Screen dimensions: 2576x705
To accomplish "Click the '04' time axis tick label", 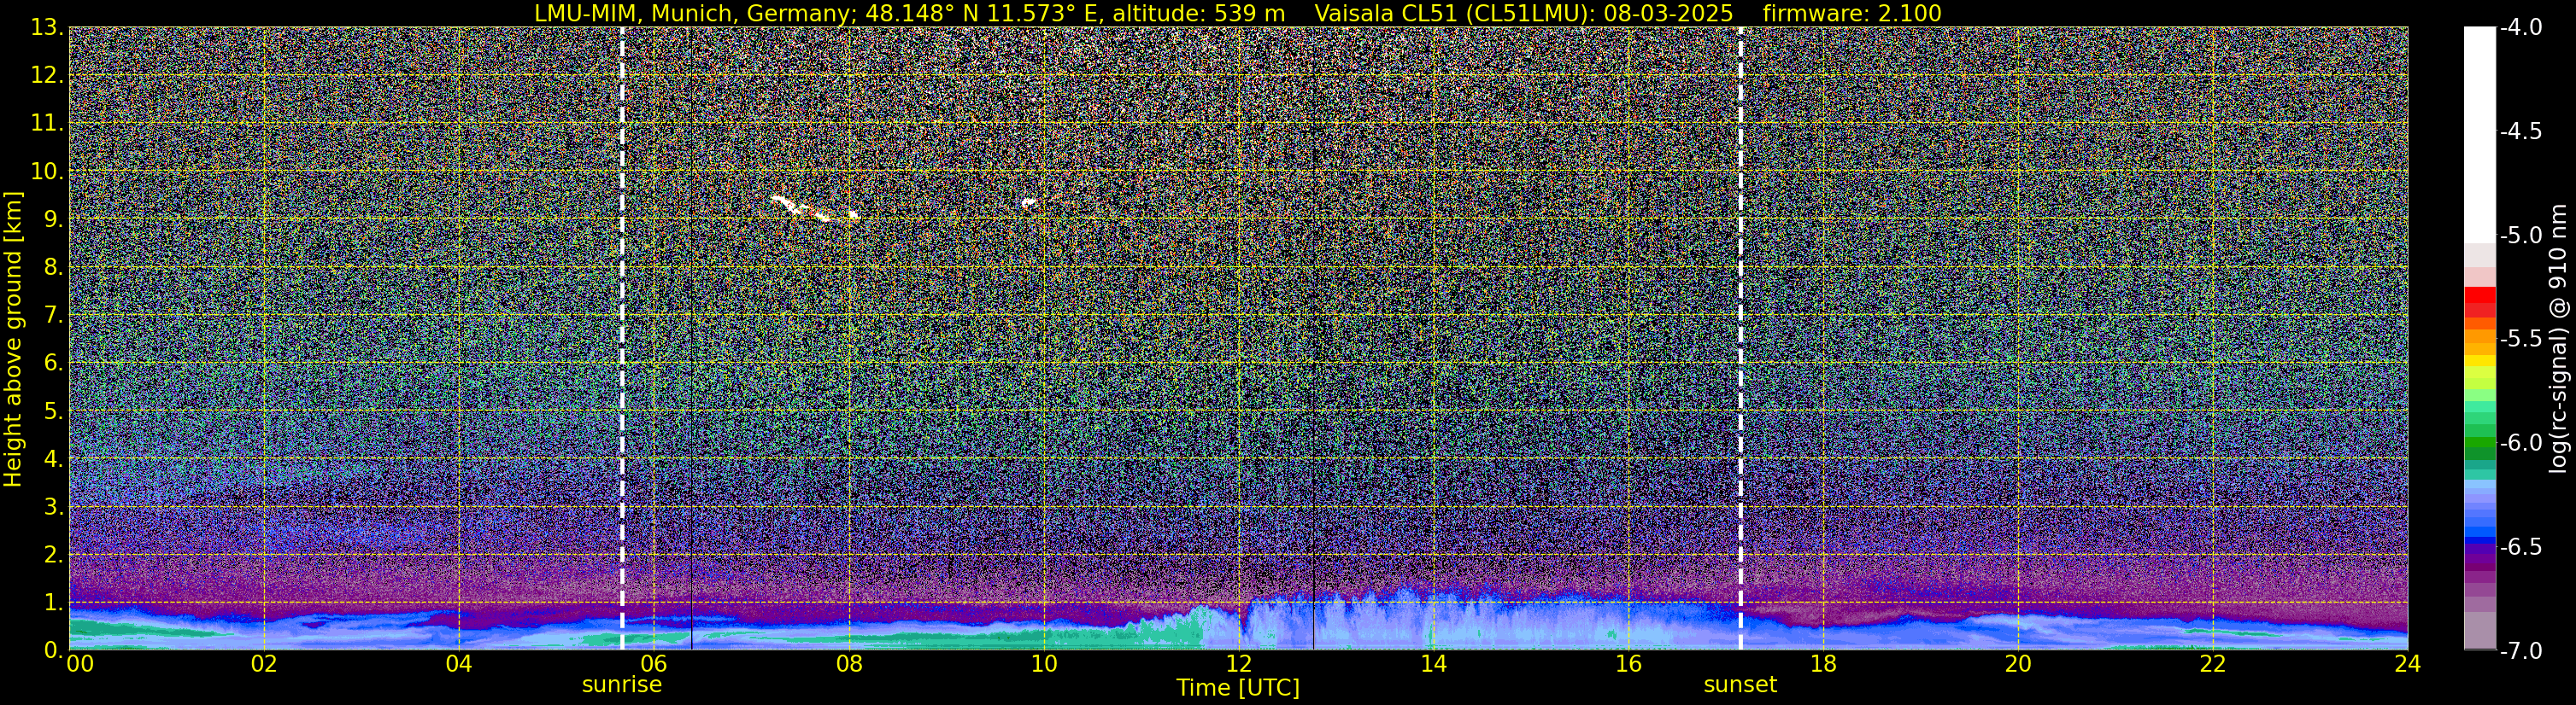I will pos(459,664).
